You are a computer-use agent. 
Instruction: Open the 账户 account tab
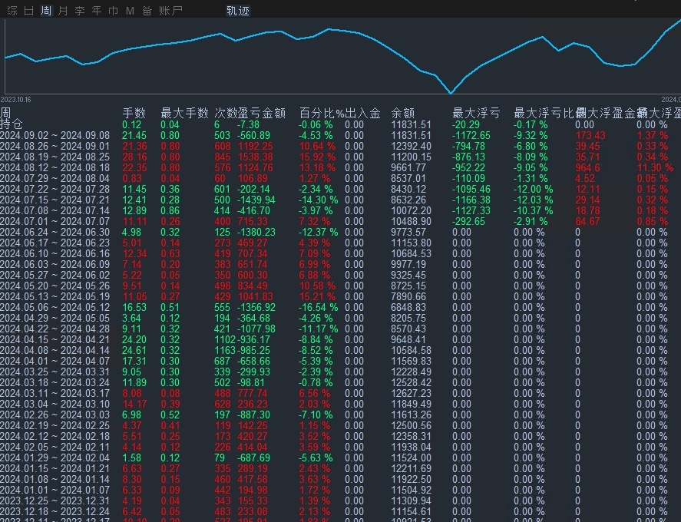coord(170,11)
